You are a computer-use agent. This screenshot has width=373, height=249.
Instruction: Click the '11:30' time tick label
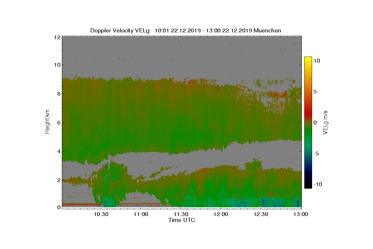click(181, 214)
